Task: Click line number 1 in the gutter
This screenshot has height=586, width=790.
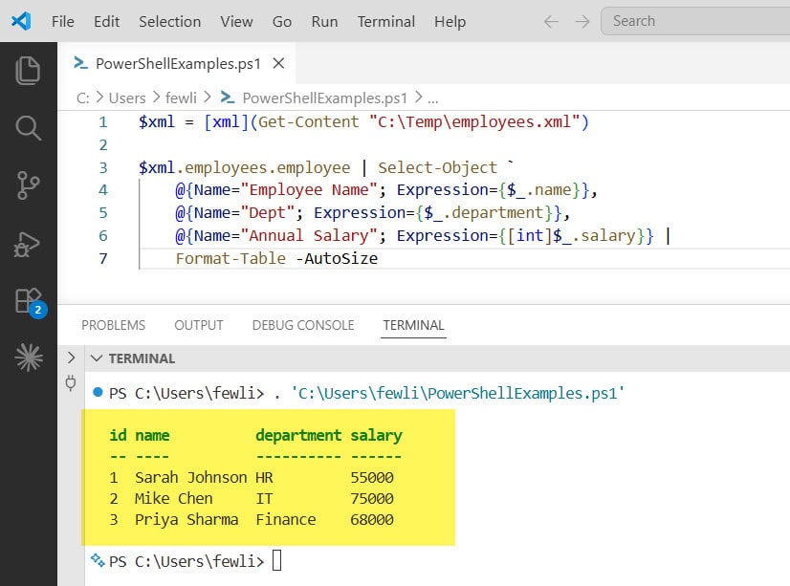Action: click(102, 121)
